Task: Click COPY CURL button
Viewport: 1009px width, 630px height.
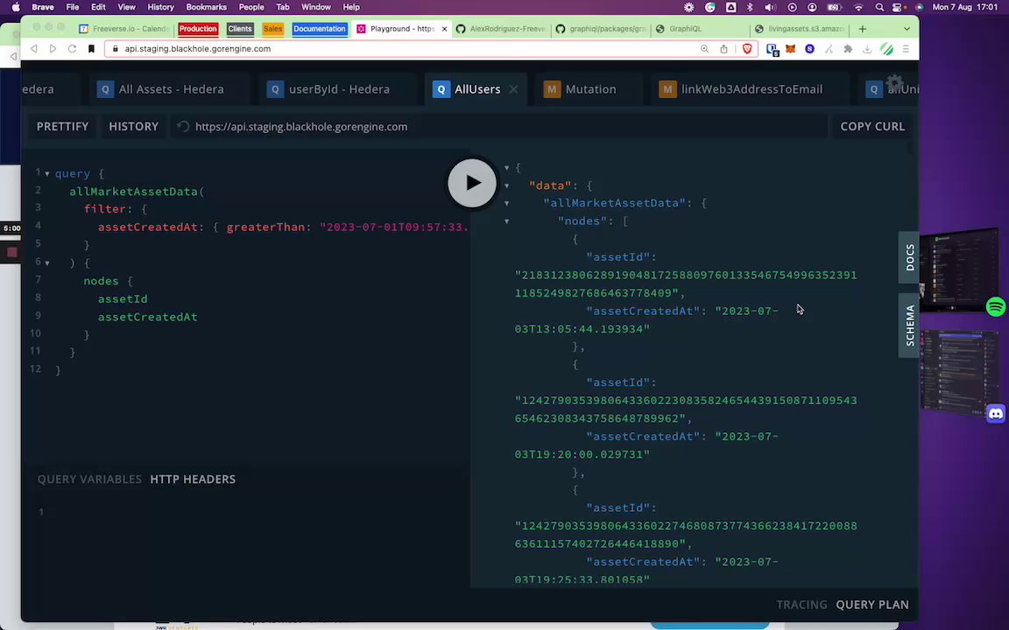Action: coord(872,127)
